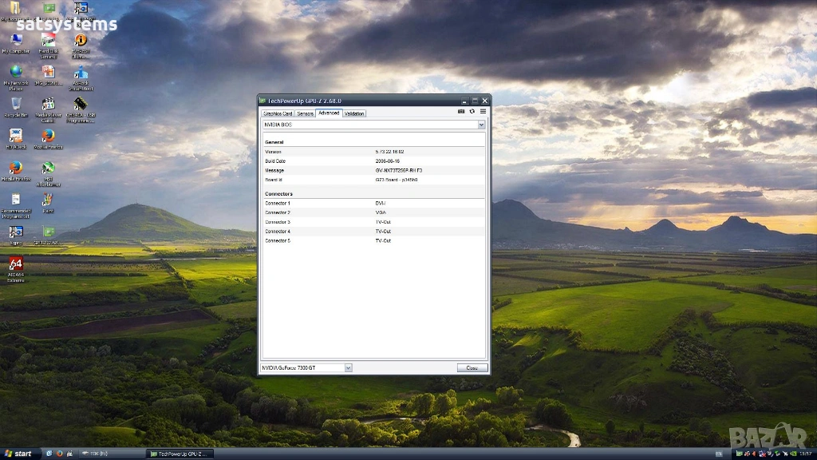Select the MSI Afterburner desktop icon
This screenshot has width=817, height=460.
tap(48, 169)
